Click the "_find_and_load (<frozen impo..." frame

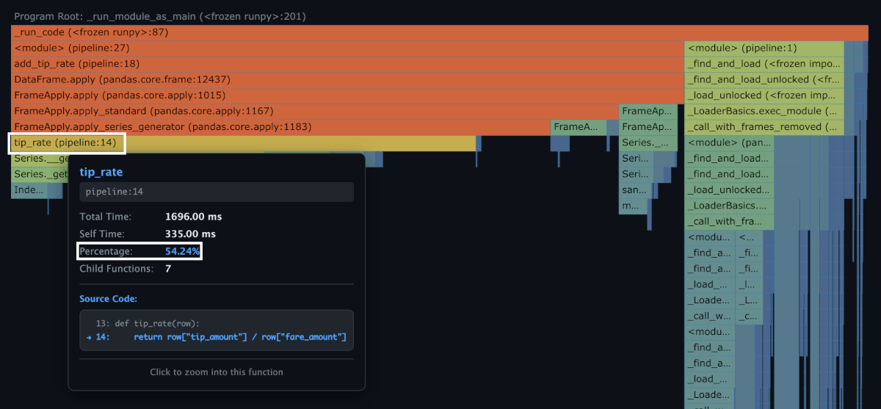coord(764,64)
